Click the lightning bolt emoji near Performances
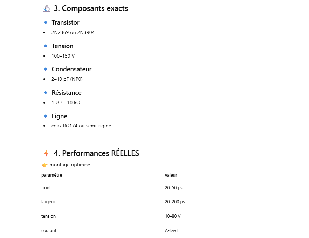This screenshot has height=238, width=309. (x=46, y=153)
